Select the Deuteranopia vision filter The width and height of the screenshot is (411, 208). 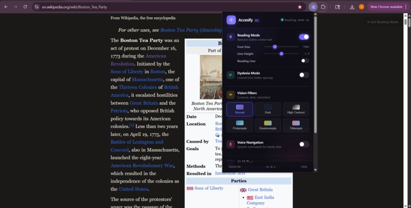tap(268, 125)
